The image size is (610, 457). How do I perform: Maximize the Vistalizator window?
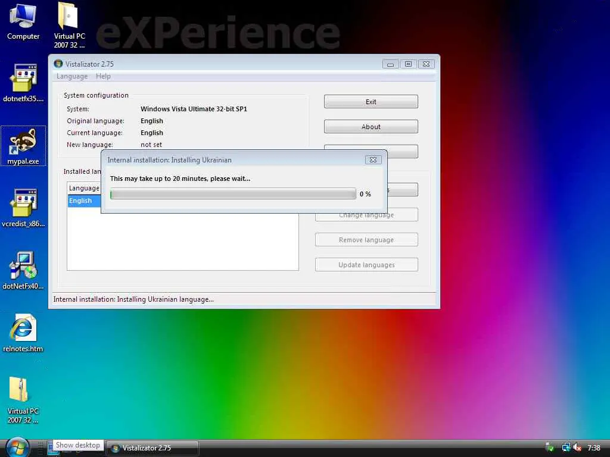pyautogui.click(x=408, y=64)
